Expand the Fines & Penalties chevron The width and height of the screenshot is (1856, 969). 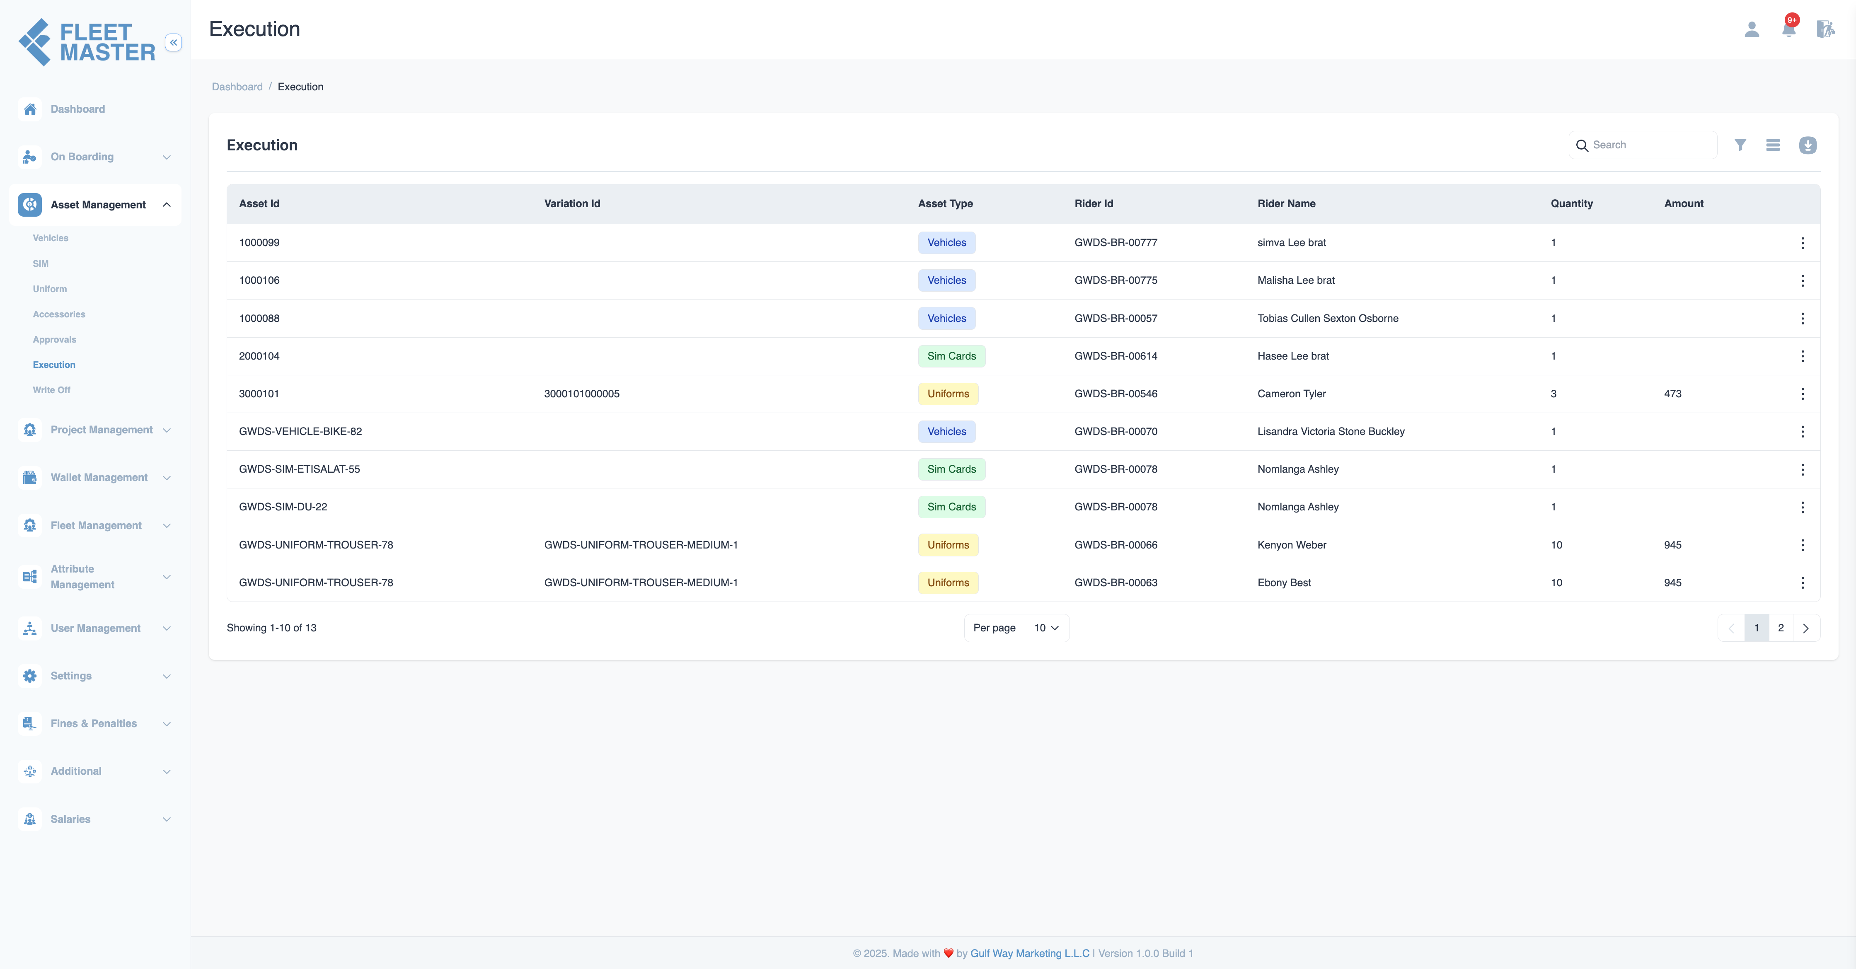pyautogui.click(x=167, y=723)
